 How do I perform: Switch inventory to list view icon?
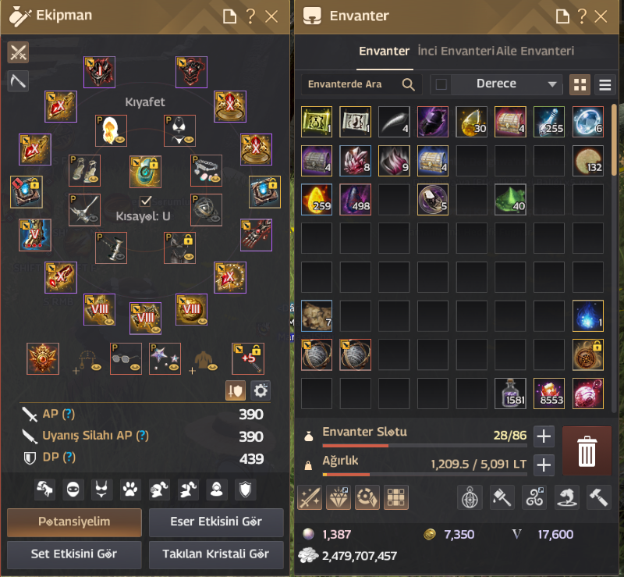point(605,84)
